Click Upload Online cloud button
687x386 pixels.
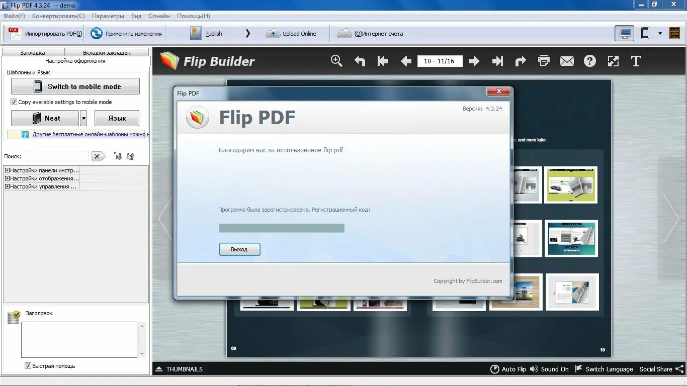[x=291, y=34]
